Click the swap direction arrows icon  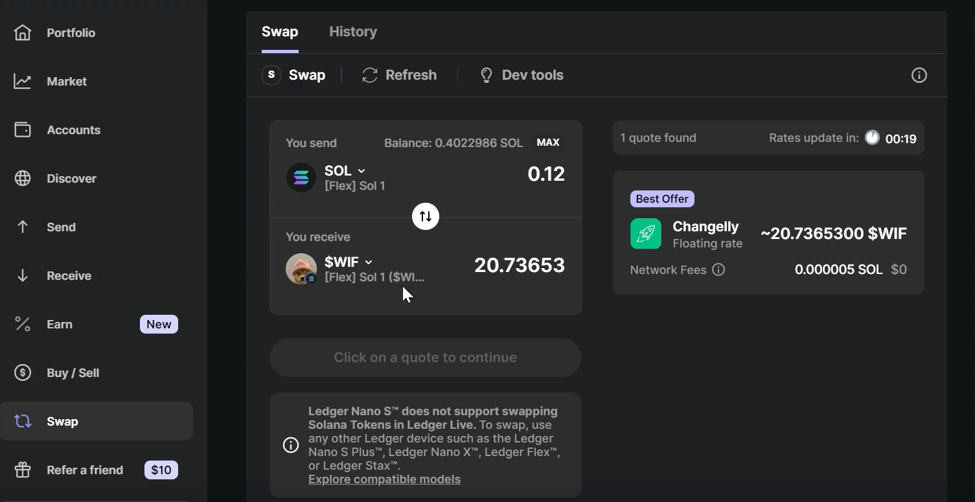[x=426, y=216]
